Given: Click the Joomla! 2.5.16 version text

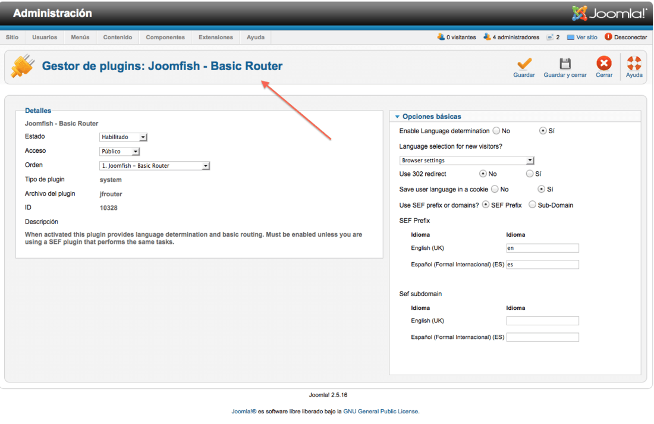Looking at the screenshot, I should [328, 395].
